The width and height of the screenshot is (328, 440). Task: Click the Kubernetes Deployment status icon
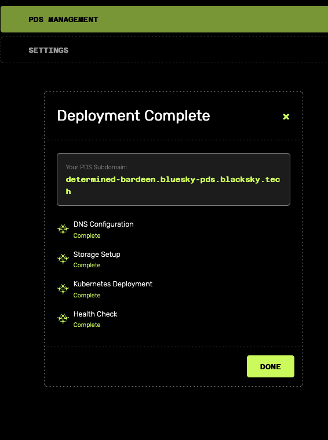pyautogui.click(x=63, y=289)
